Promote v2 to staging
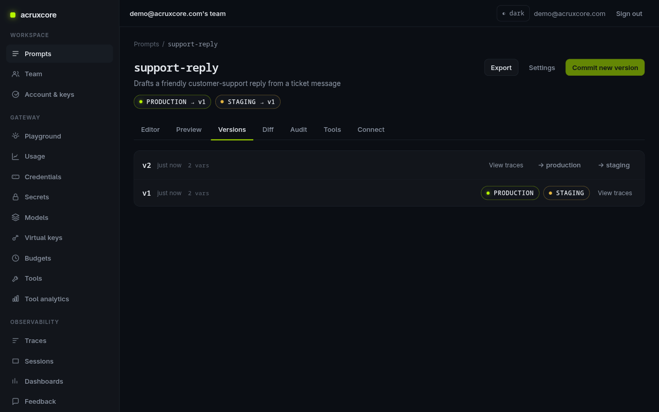Screen dimensions: 659x412 point(614,165)
